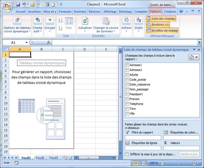Click the Actualiser refresh icon

pyautogui.click(x=85, y=21)
